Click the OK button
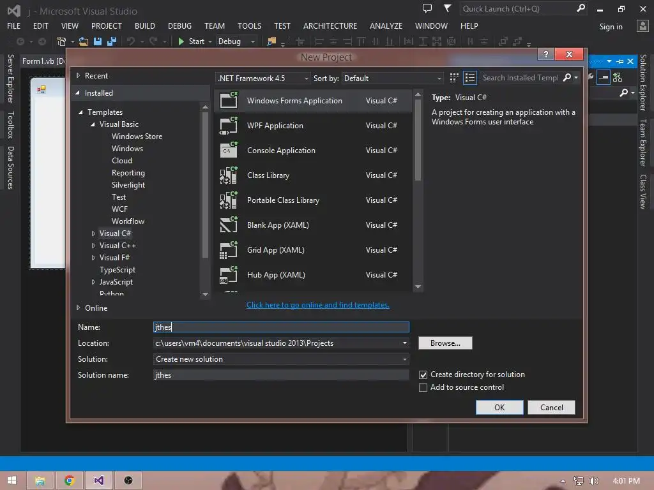The width and height of the screenshot is (654, 490). click(x=499, y=408)
